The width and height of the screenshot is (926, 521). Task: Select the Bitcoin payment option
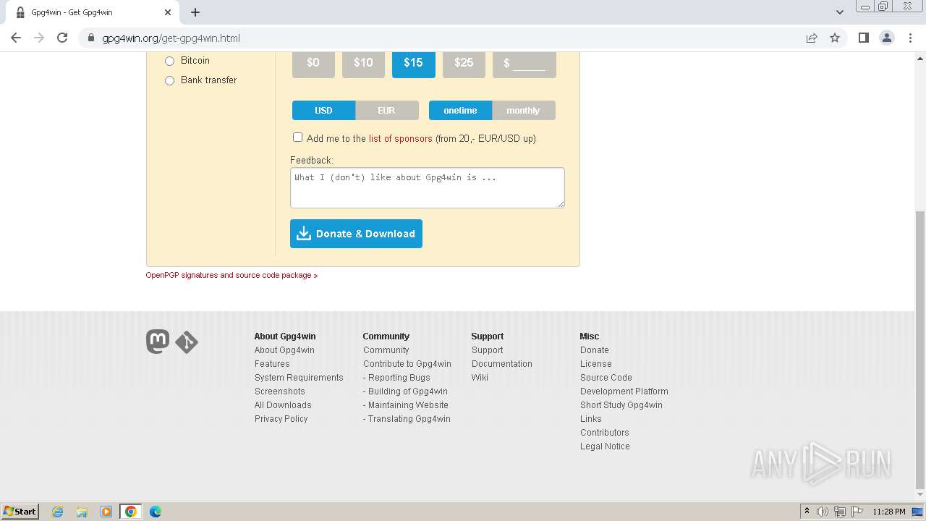169,61
